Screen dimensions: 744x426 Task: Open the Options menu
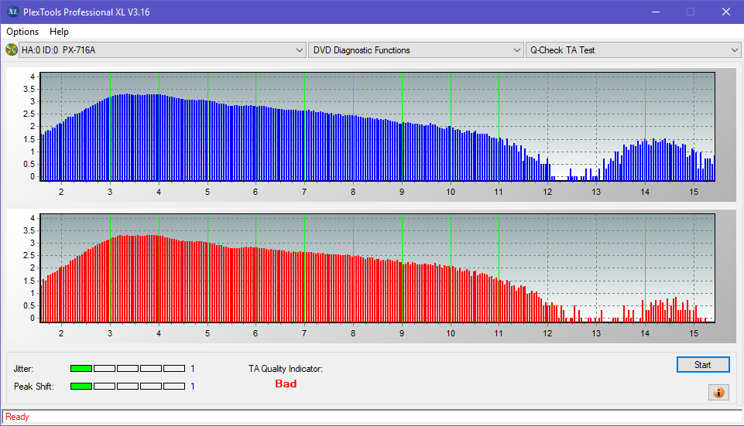coord(22,32)
